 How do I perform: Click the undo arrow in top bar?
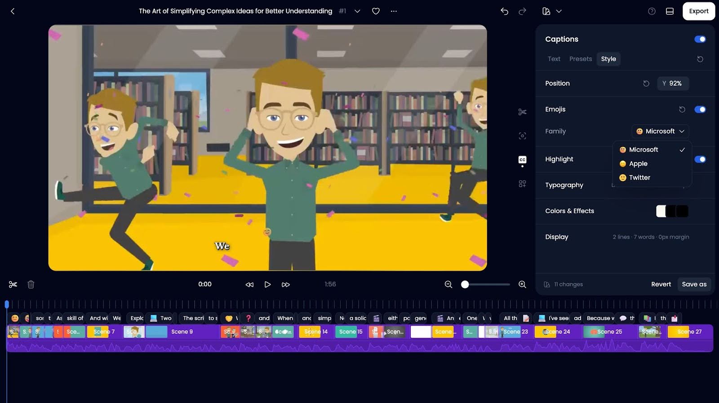[x=504, y=11]
